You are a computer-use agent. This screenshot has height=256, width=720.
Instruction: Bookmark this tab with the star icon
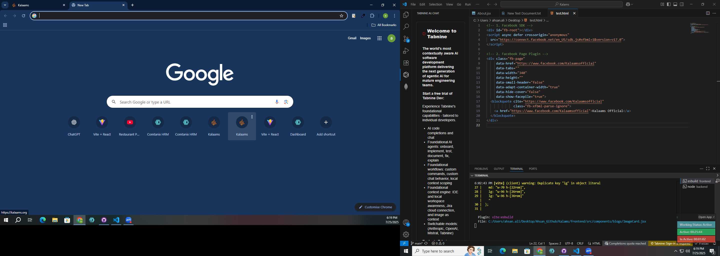tap(341, 16)
